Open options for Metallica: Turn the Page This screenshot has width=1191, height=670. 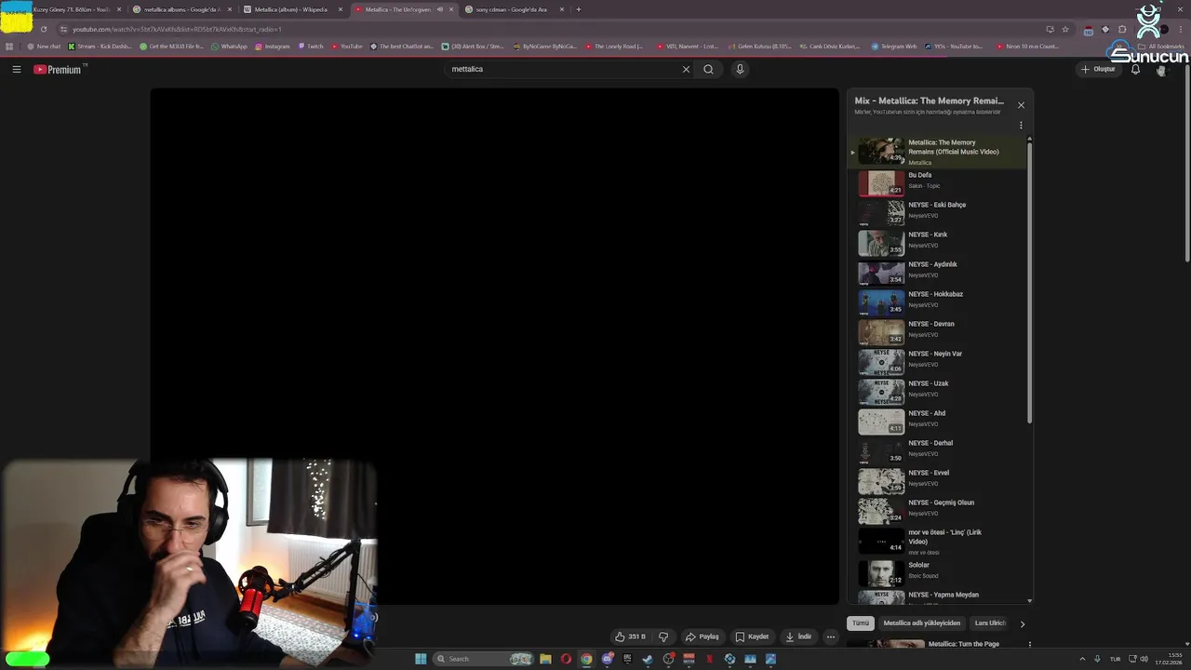(x=1029, y=644)
